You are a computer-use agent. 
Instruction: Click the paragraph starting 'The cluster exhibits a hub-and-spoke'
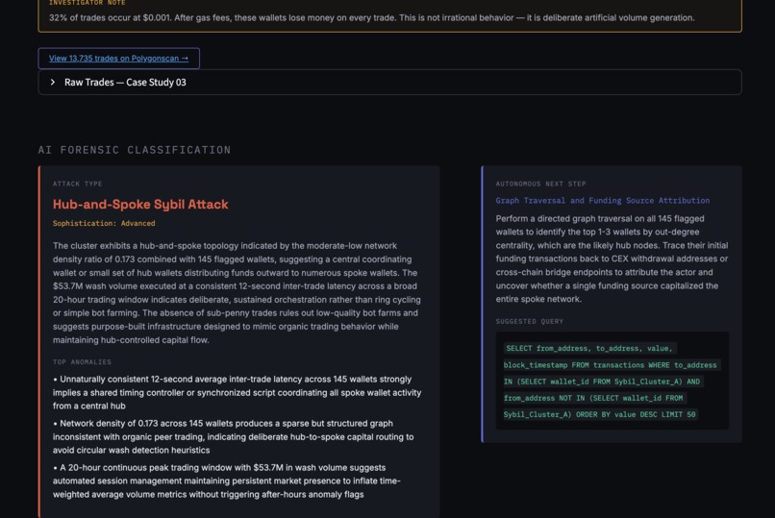click(237, 293)
